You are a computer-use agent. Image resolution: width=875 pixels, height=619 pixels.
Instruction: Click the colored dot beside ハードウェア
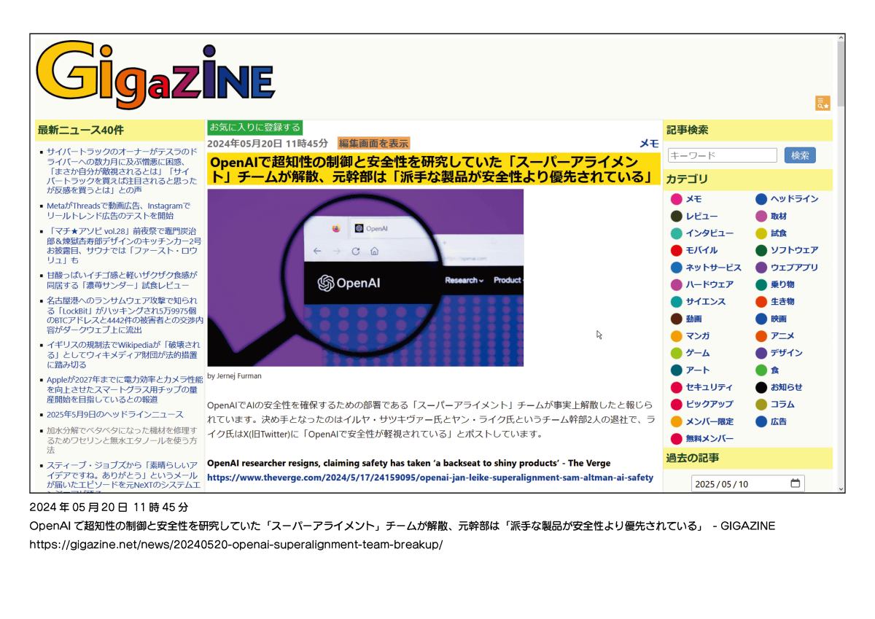tap(677, 284)
